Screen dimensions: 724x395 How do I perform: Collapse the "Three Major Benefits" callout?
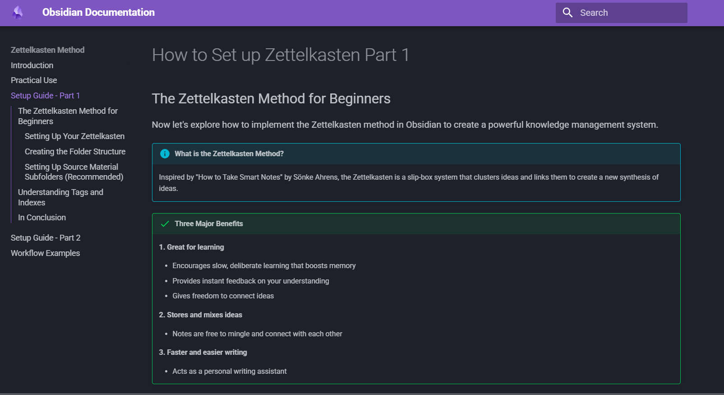click(x=209, y=223)
